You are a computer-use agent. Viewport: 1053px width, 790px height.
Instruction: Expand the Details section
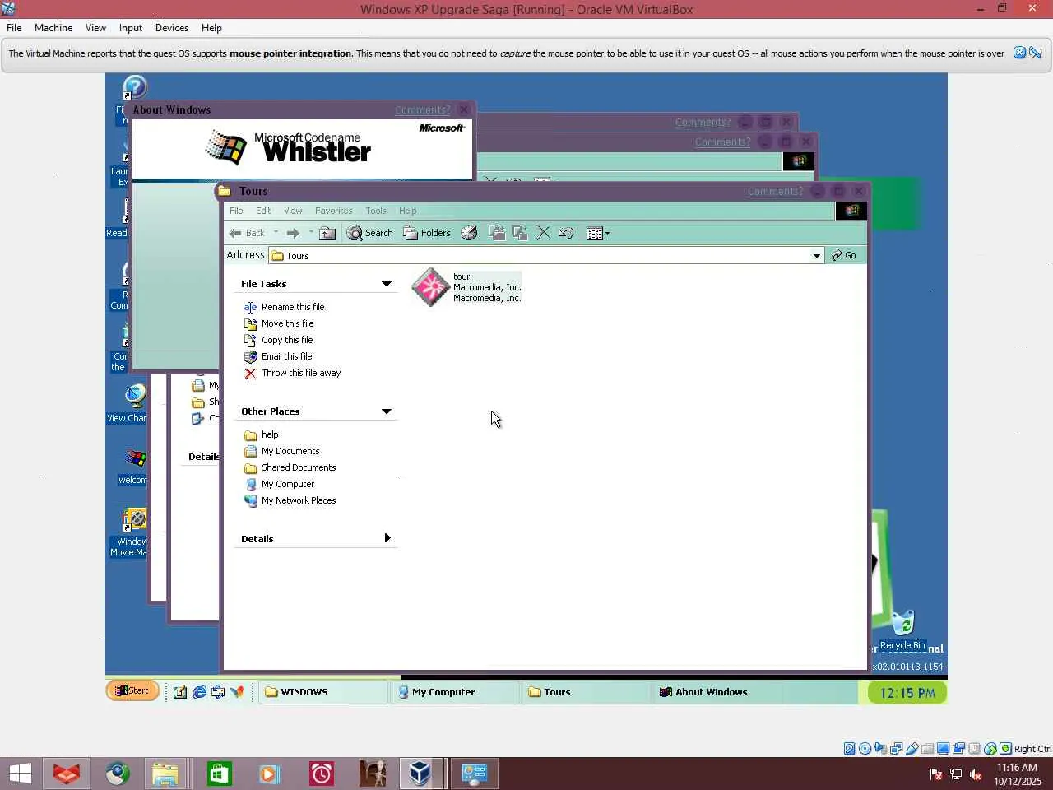point(387,538)
